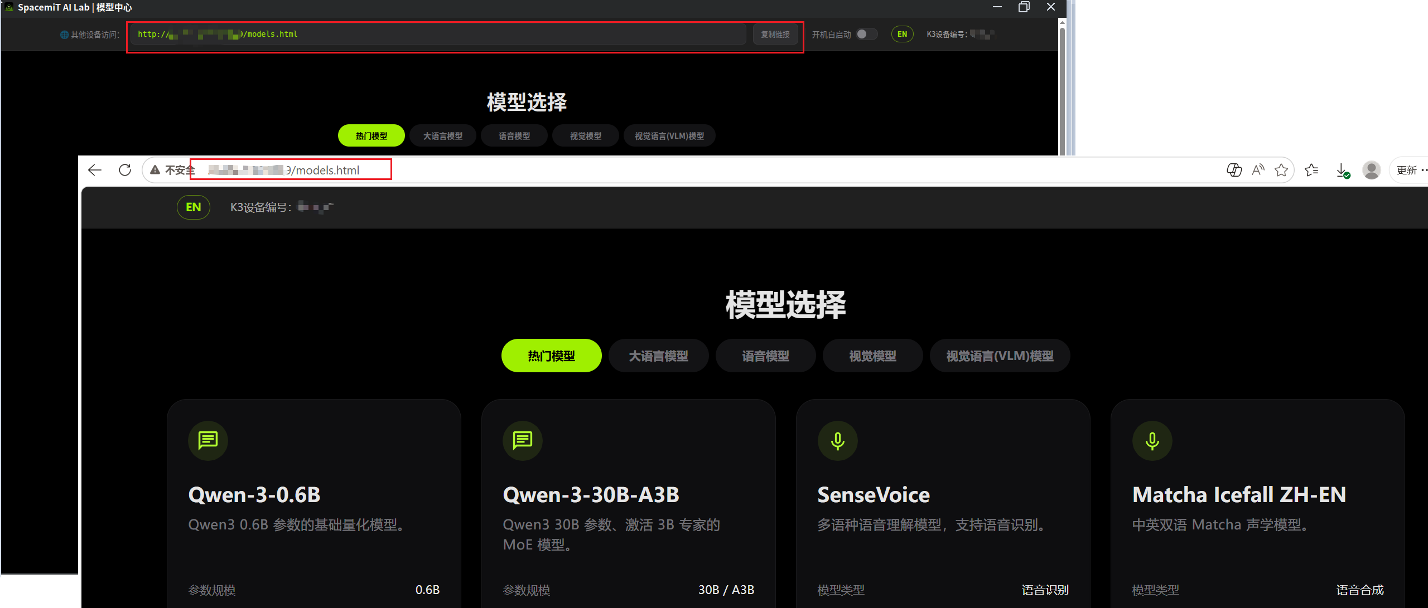Click 参数规模 label on Qwen-3-0.6B card
Viewport: 1428px width, 608px height.
212,590
